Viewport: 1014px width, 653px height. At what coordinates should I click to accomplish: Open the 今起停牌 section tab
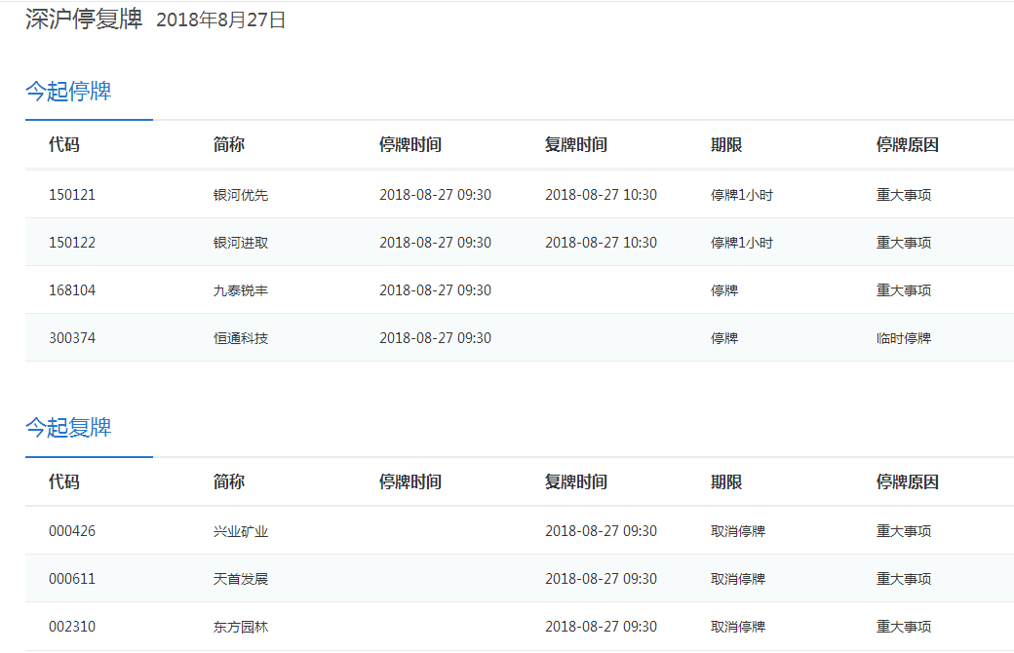point(68,92)
